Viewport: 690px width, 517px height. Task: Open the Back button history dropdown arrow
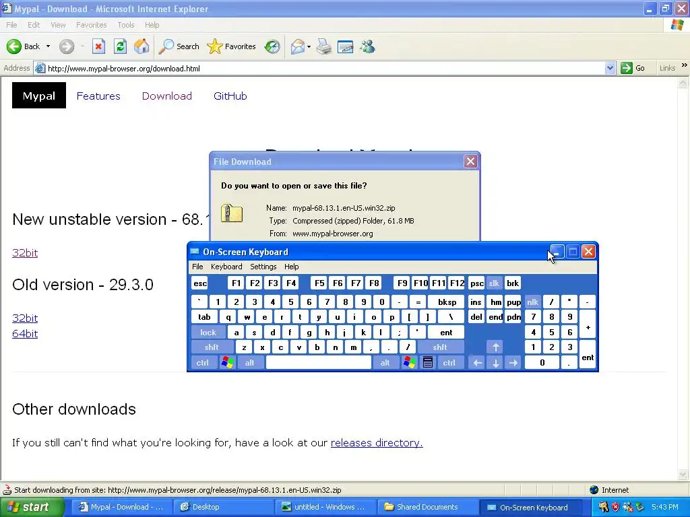click(x=48, y=46)
